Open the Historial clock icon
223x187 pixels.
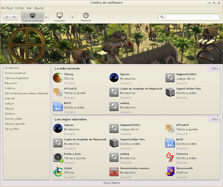click(x=86, y=15)
